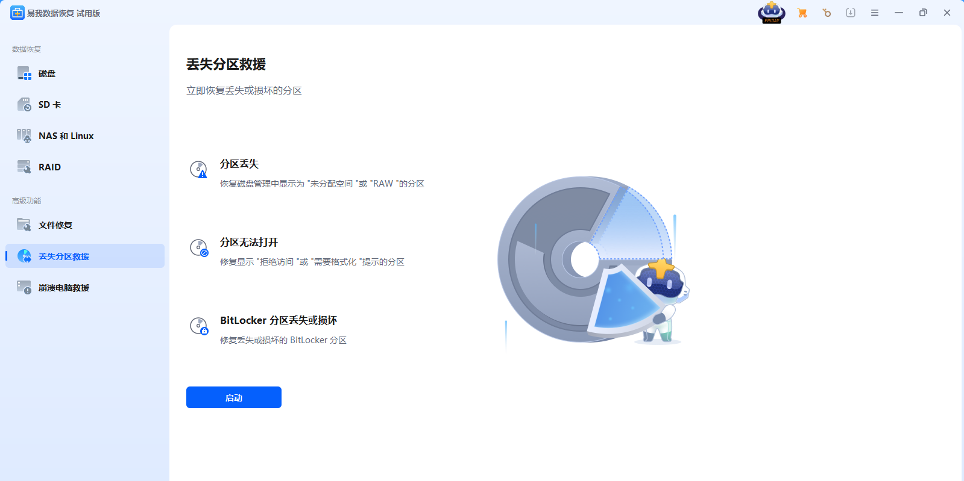Image resolution: width=964 pixels, height=481 pixels.
Task: Open the SD 卡 recovery section
Action: tap(85, 105)
